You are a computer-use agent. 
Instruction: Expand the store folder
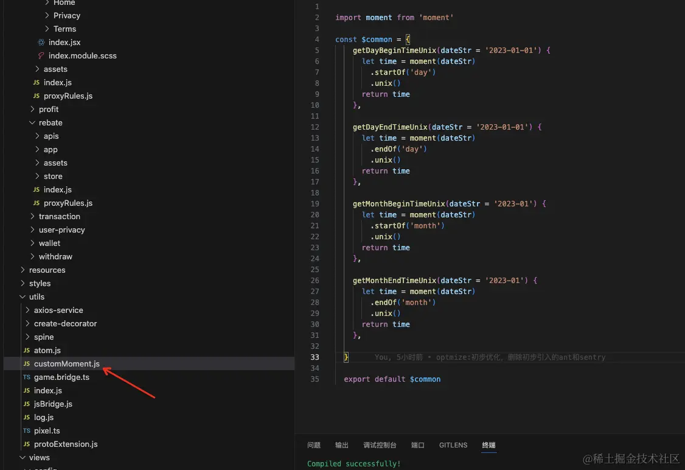[53, 176]
